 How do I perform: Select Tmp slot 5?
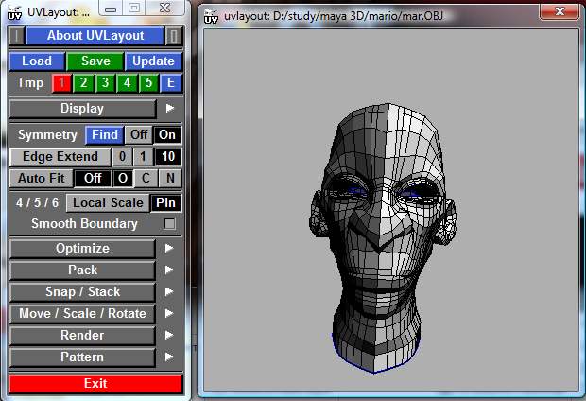pos(147,83)
